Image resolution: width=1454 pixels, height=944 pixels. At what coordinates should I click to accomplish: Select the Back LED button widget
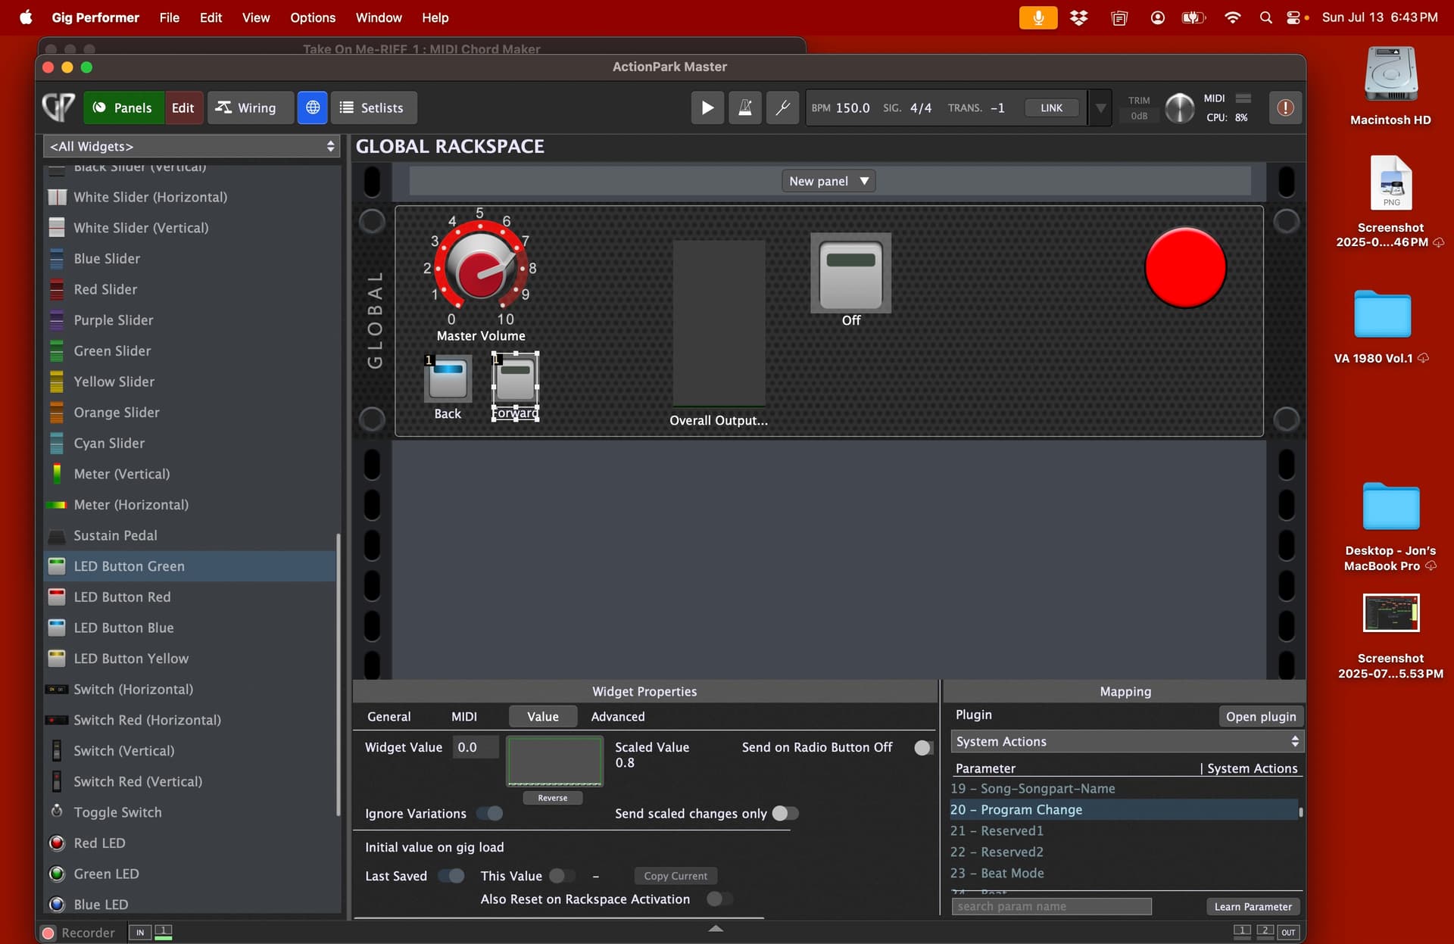[x=448, y=379]
